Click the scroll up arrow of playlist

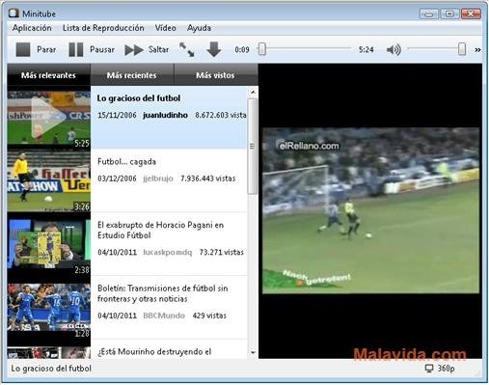(253, 92)
